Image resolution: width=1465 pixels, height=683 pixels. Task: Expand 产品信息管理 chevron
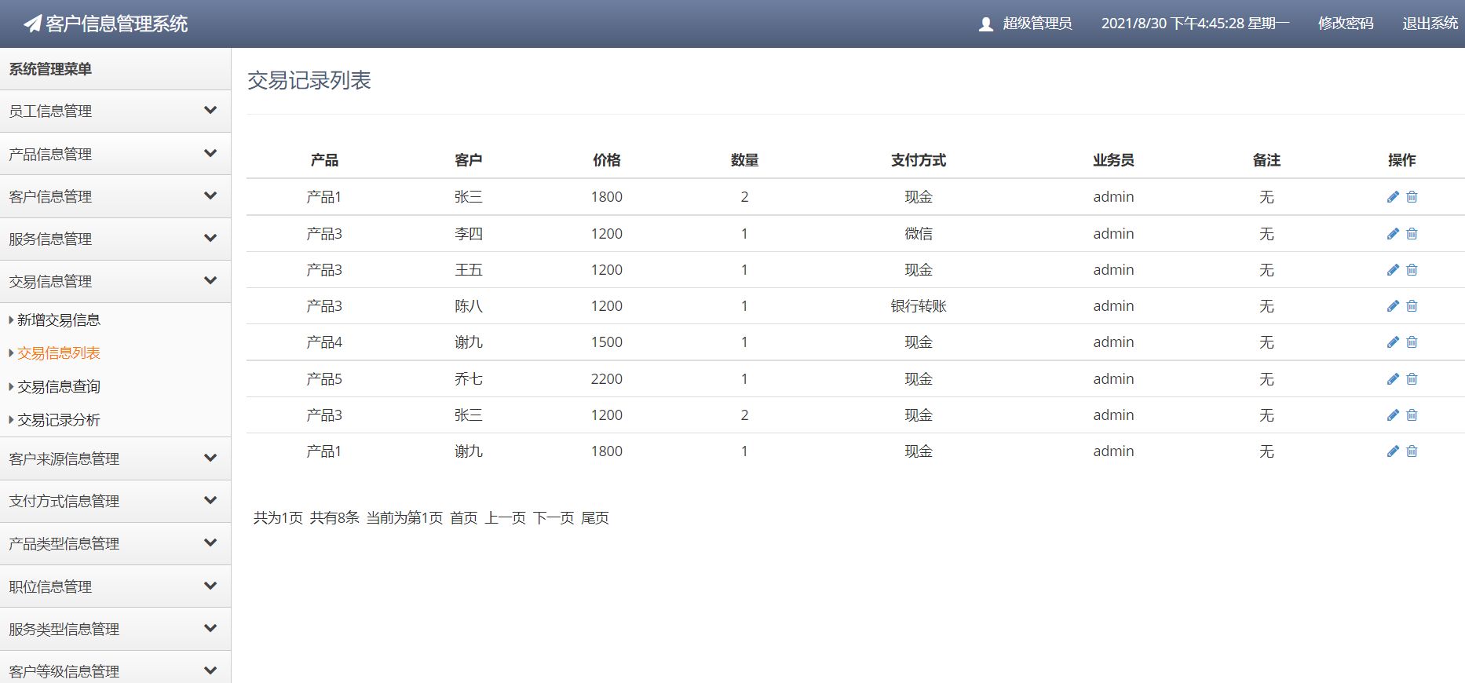coord(210,153)
